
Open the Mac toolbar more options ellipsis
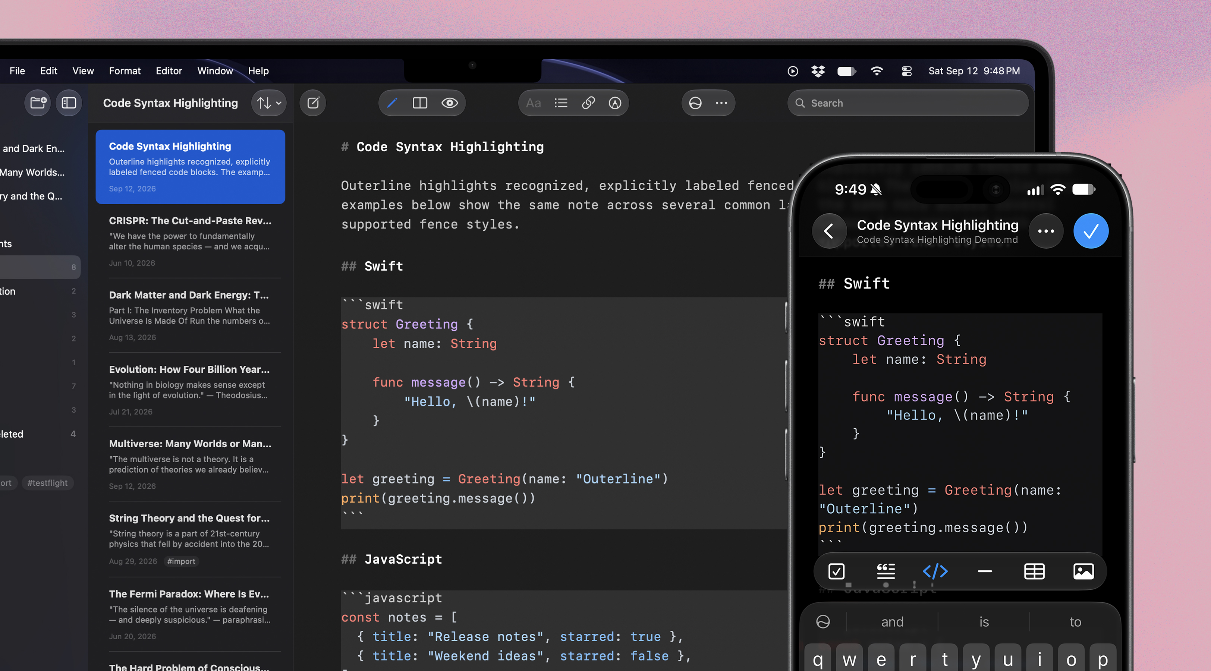721,103
